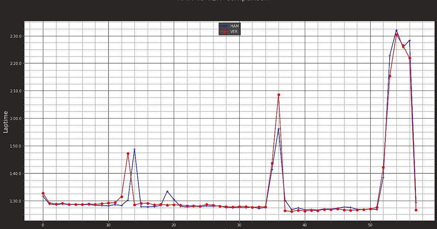The width and height of the screenshot is (437, 229).
Task: Click the Laptime y-axis label
Action: tap(5, 122)
